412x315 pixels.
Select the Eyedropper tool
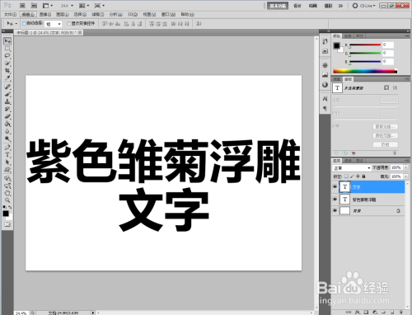(7, 78)
